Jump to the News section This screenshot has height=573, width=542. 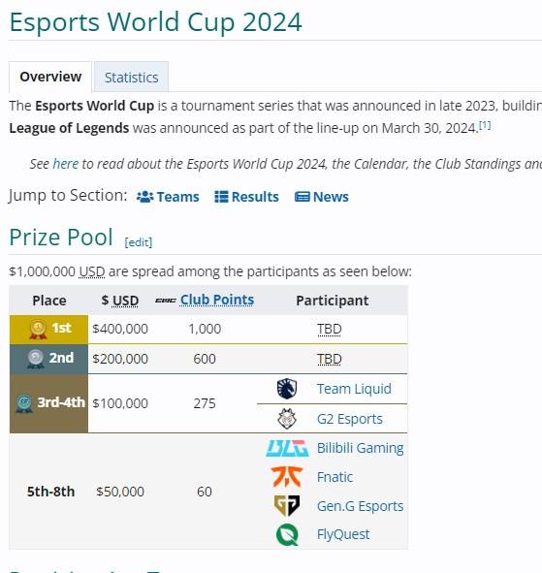coord(322,197)
